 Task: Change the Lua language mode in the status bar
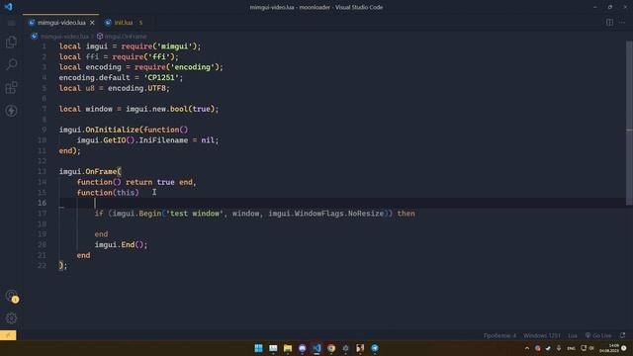tap(573, 335)
